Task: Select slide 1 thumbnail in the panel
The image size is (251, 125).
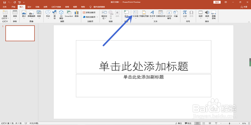Action: point(20,33)
